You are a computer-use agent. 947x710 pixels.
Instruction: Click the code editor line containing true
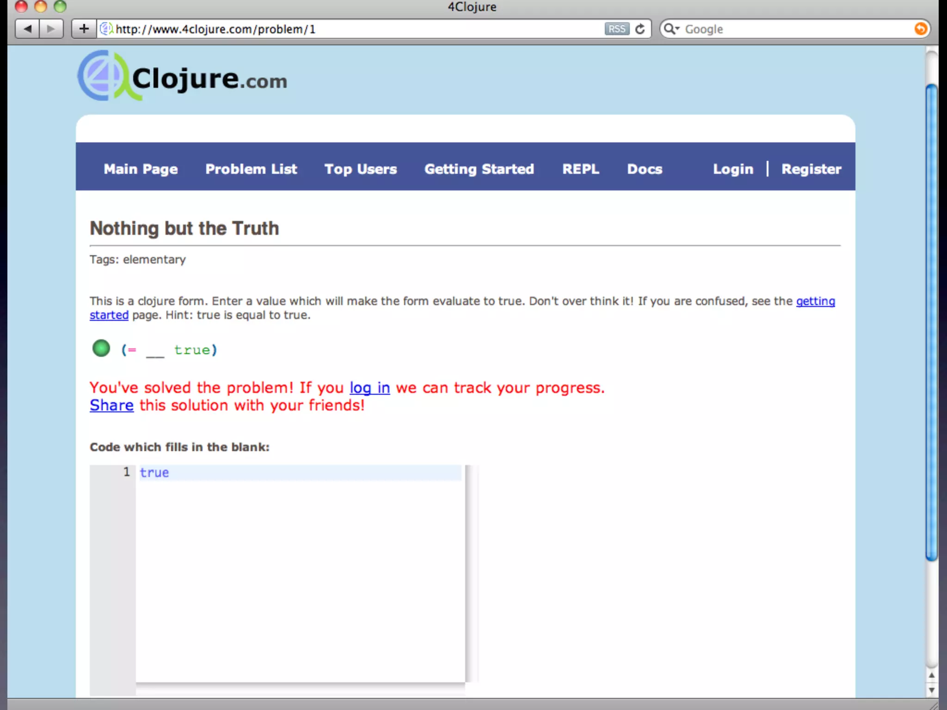coord(300,472)
